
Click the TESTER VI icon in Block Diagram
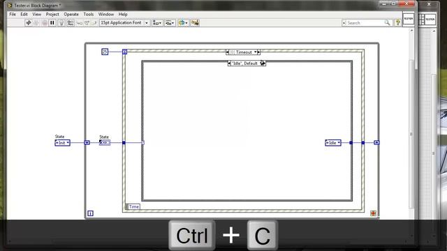point(408,19)
